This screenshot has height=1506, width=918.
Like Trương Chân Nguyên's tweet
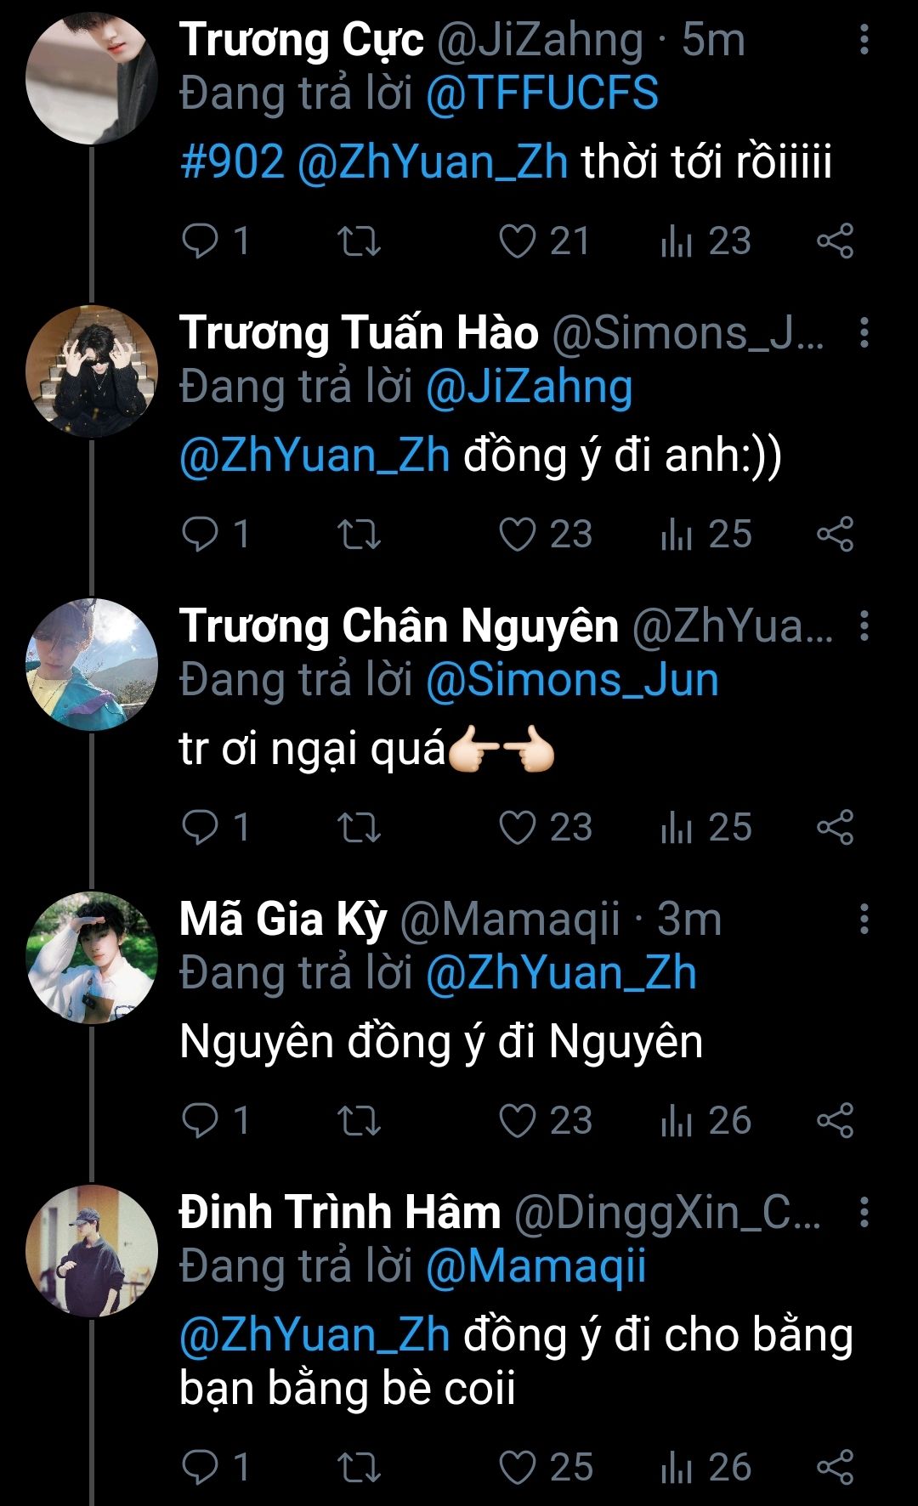545,828
